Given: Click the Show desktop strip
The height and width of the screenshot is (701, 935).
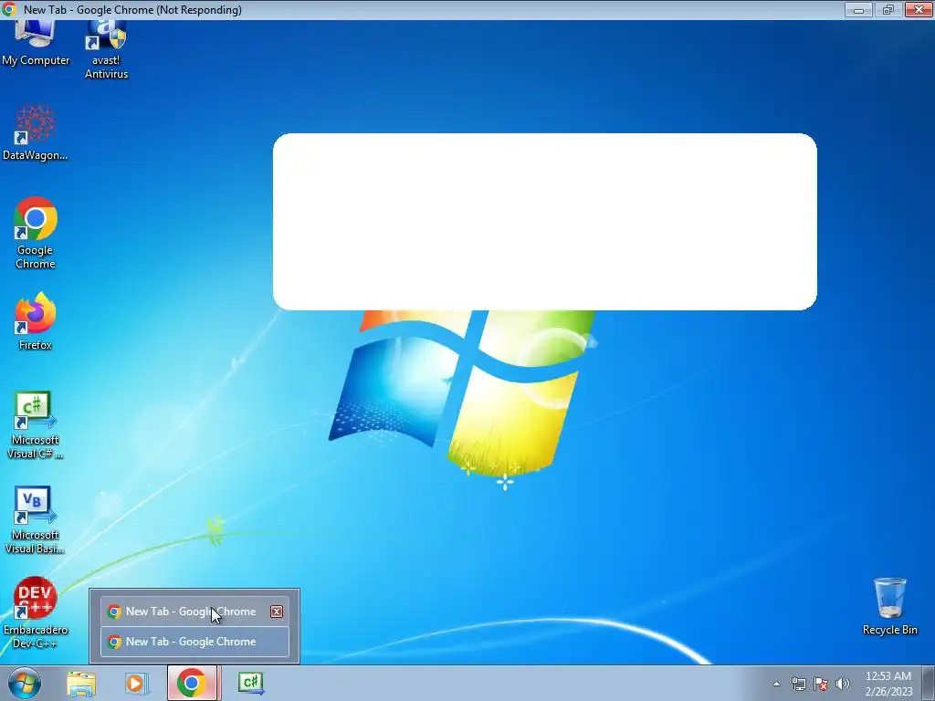Looking at the screenshot, I should pos(929,683).
